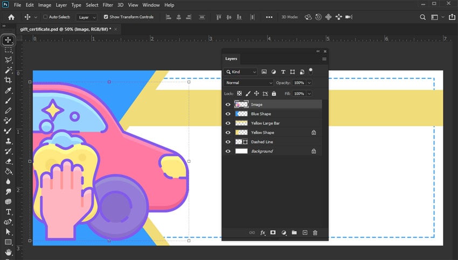
Task: Select the Crop tool
Action: (x=8, y=80)
